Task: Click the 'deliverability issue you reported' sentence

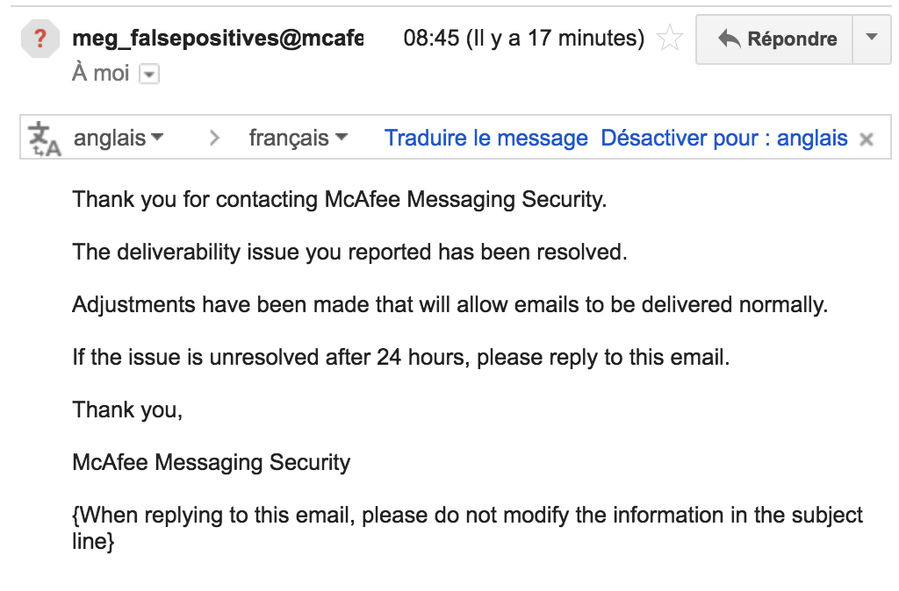Action: pyautogui.click(x=349, y=253)
